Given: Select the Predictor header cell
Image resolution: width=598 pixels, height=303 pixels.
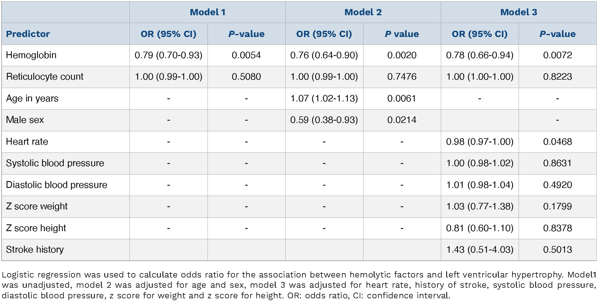Looking at the screenshot, I should coord(28,34).
